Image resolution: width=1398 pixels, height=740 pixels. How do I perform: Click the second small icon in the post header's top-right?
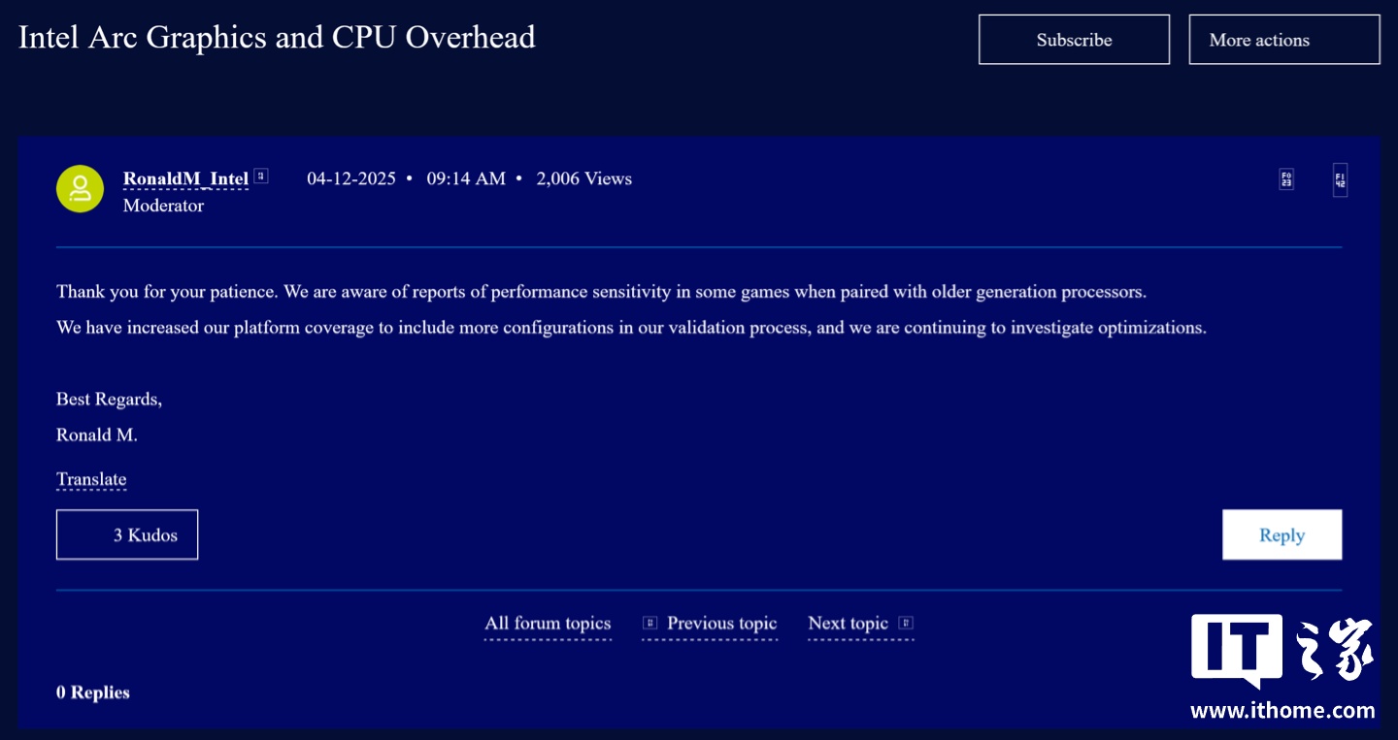coord(1340,178)
